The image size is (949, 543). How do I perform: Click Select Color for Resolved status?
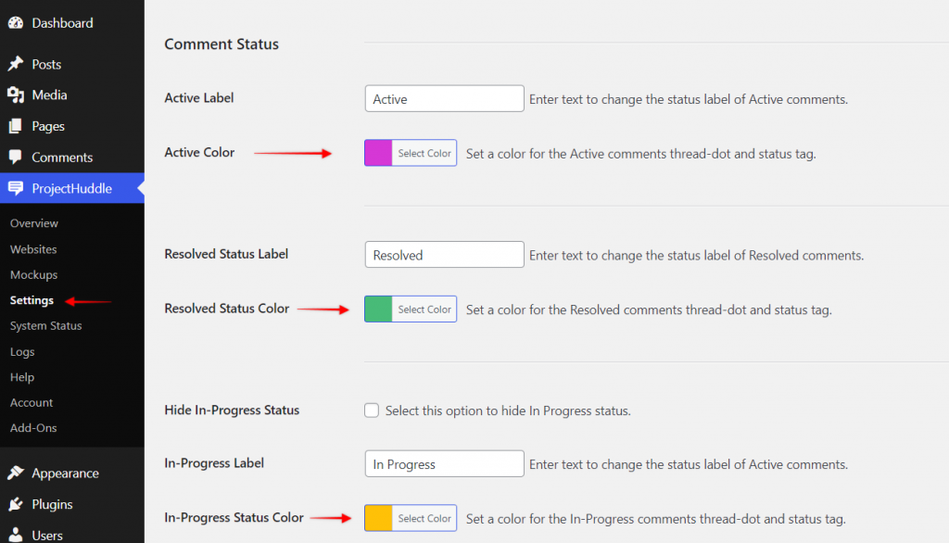pyautogui.click(x=422, y=309)
